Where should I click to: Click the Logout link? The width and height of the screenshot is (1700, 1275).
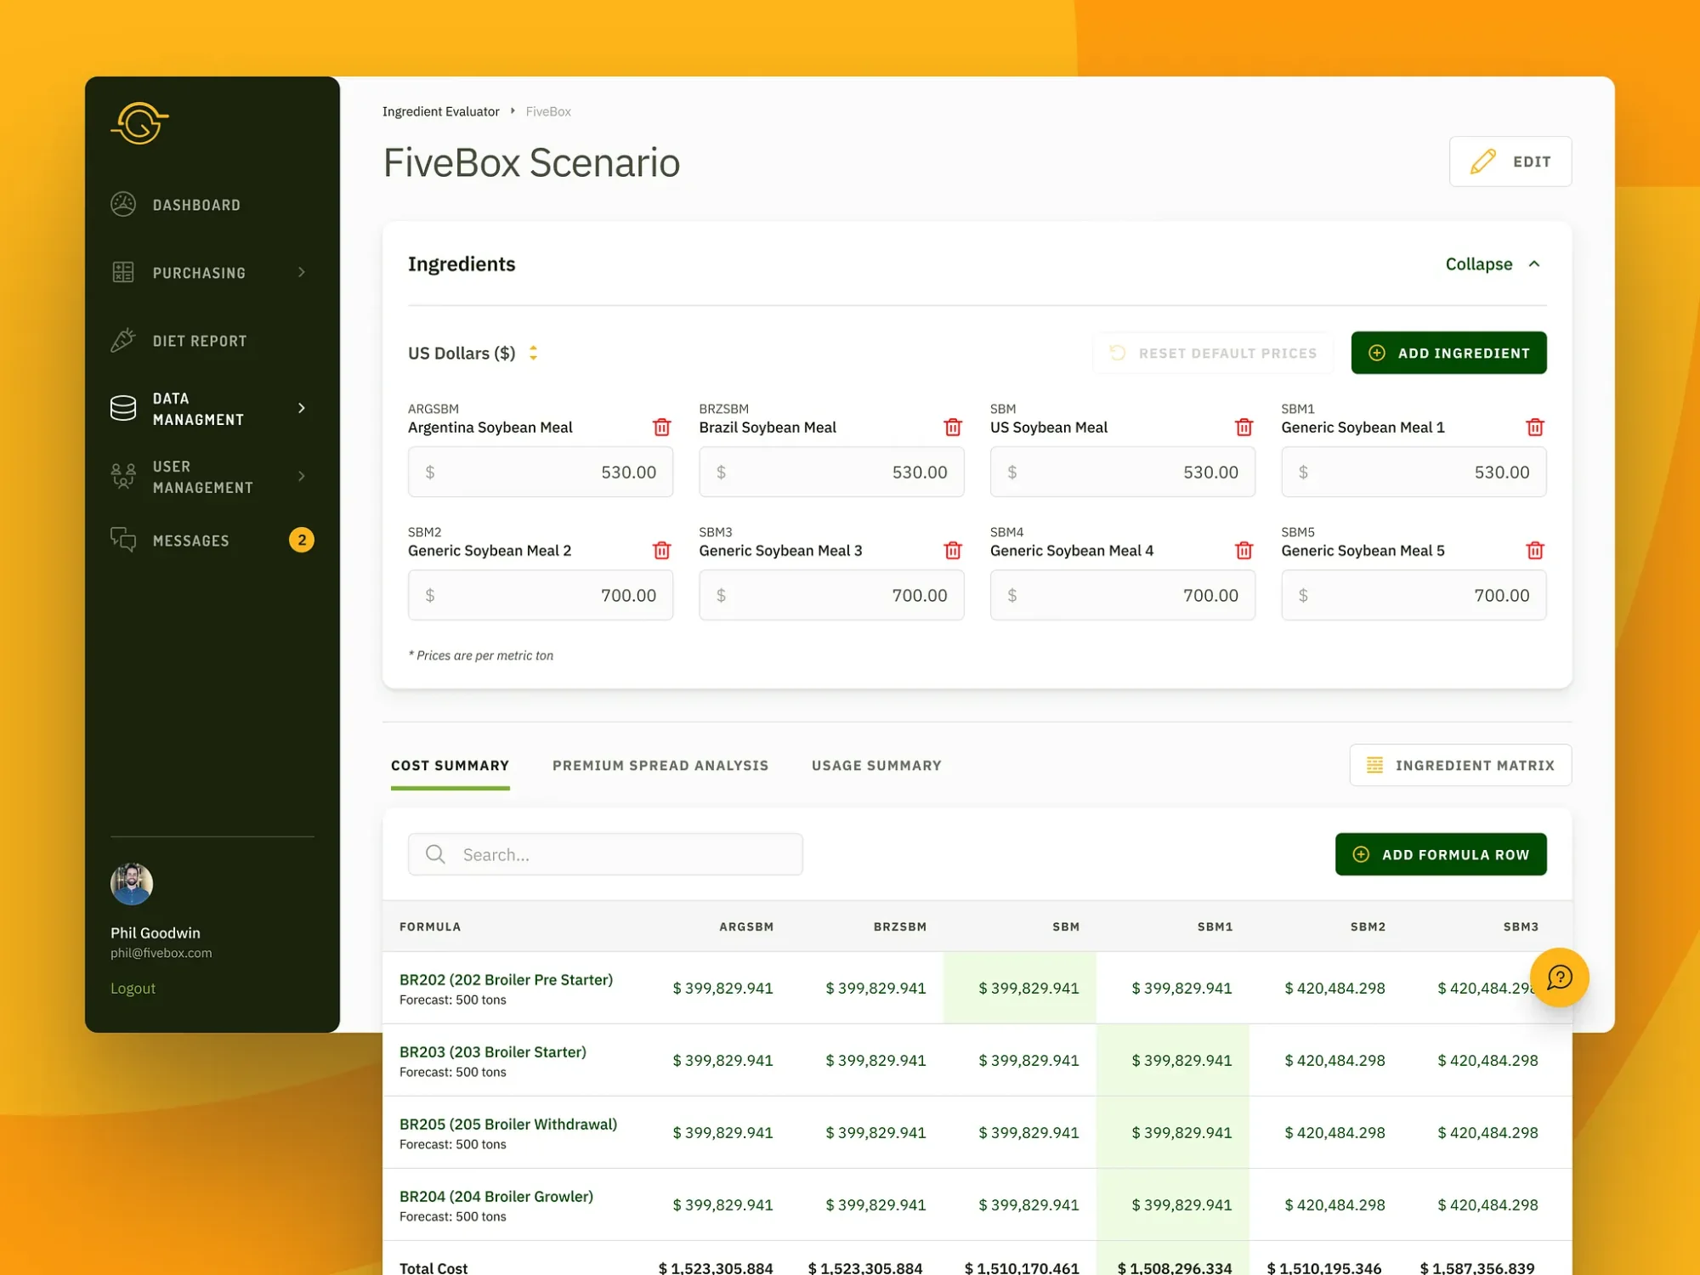coord(133,988)
